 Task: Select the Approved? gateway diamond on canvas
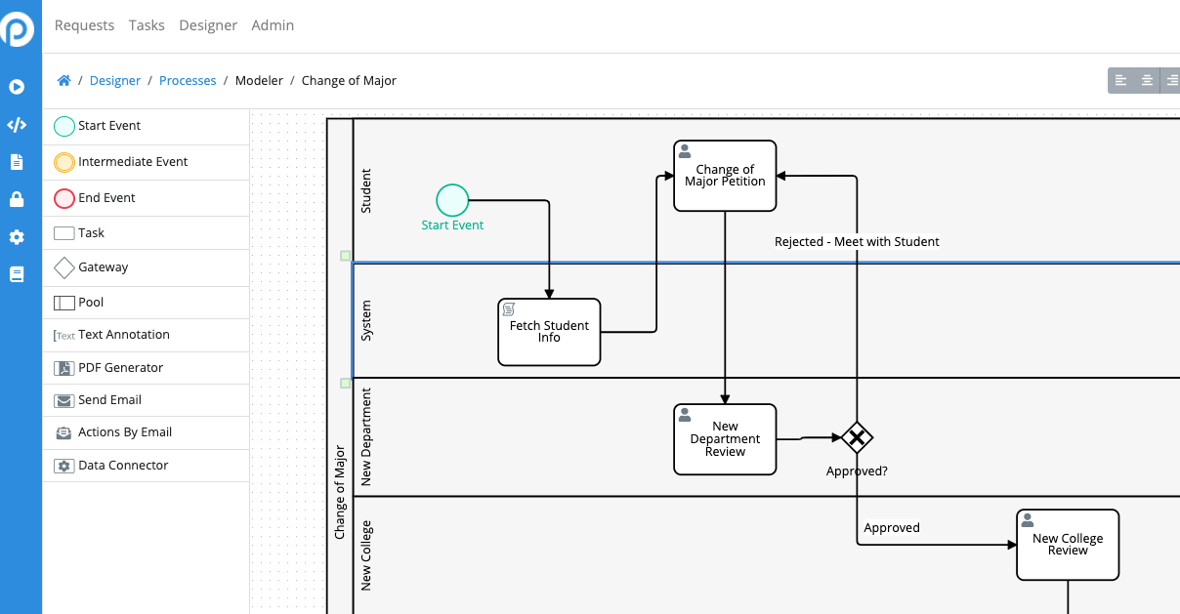857,437
